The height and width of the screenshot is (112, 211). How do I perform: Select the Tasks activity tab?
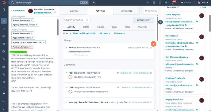point(127,27)
